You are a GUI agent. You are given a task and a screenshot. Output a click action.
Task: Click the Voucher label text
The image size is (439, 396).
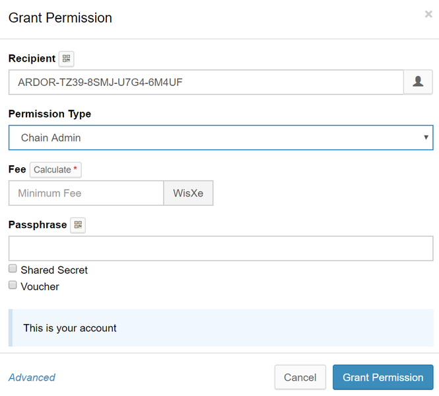click(40, 286)
